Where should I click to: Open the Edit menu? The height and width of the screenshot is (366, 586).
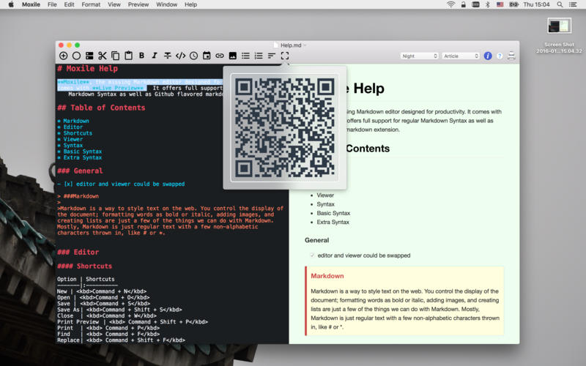point(69,4)
